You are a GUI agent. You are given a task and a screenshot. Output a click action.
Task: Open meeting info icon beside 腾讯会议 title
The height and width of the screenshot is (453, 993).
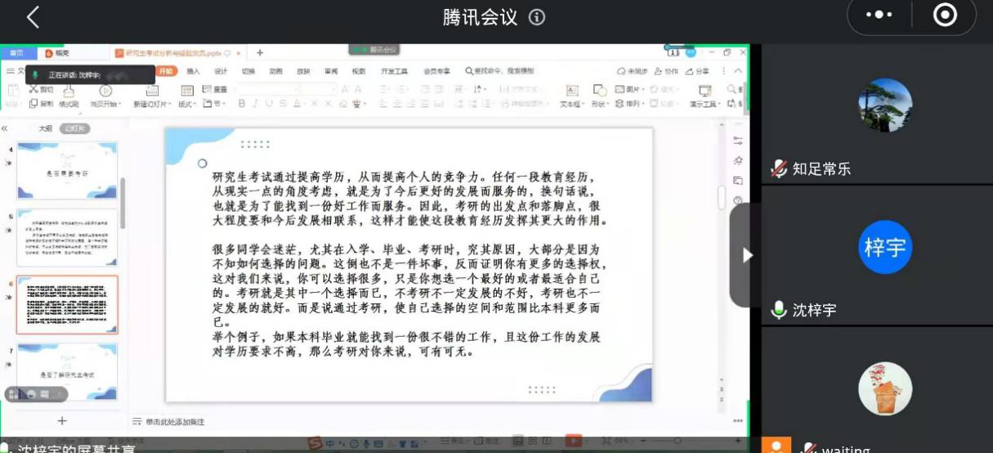click(537, 17)
